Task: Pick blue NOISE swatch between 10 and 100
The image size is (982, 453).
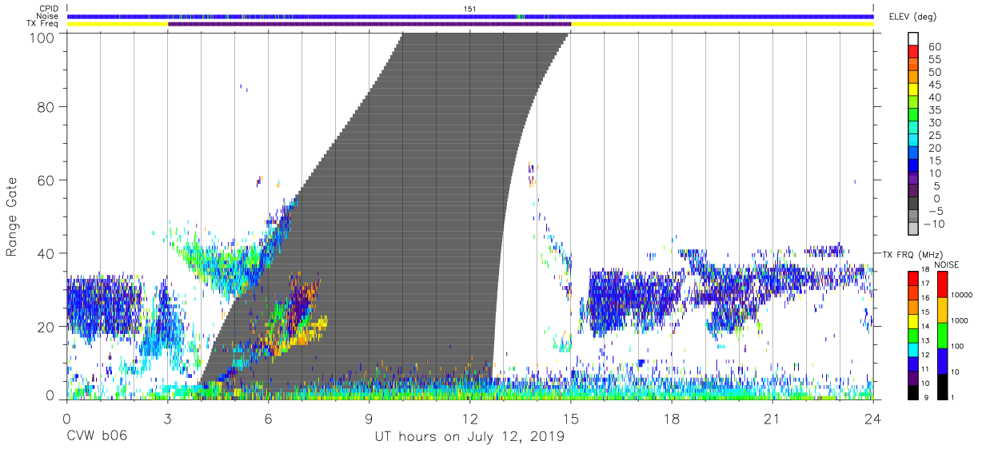Action: [942, 360]
